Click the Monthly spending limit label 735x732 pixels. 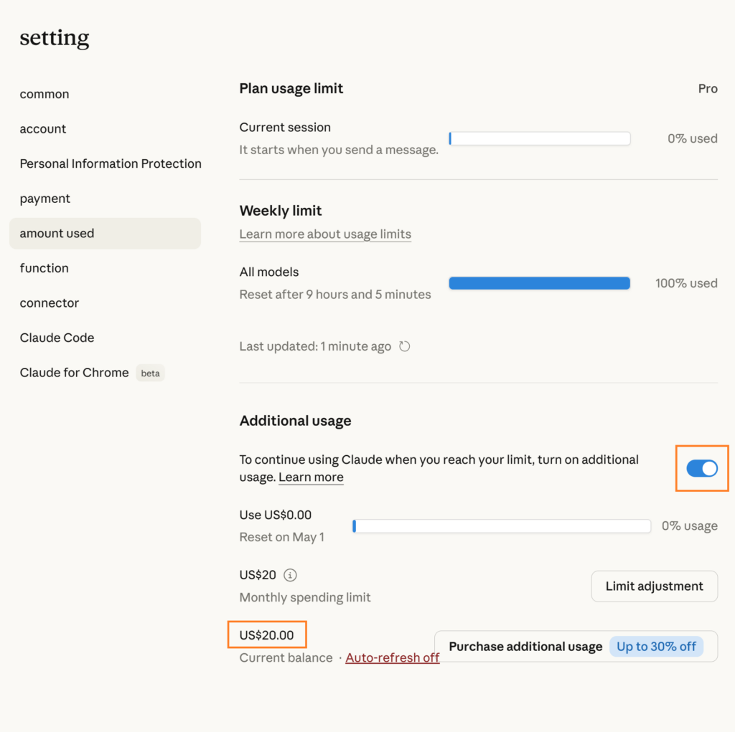(305, 597)
